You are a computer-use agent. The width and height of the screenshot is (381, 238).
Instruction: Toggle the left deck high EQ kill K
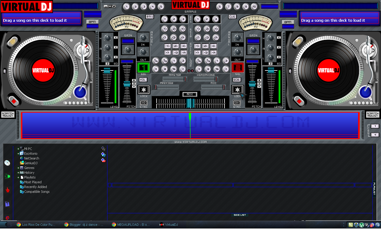tap(116, 37)
